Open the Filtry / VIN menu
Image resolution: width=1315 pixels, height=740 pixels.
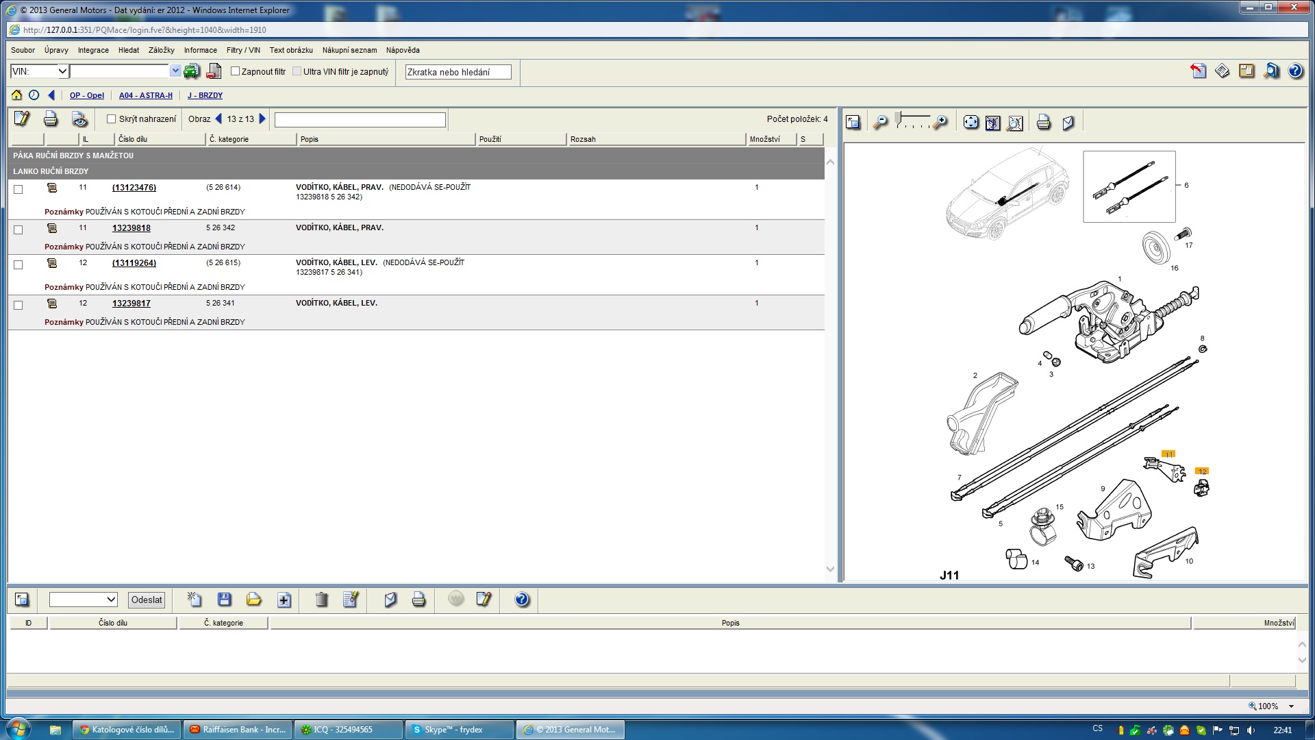(x=243, y=50)
